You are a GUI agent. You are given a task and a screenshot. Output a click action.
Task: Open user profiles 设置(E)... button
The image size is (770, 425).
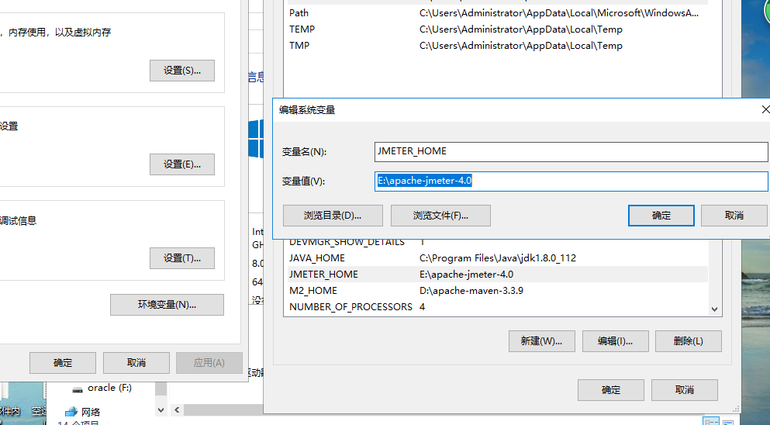point(182,164)
